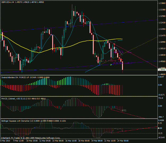Image resolution: width=166 pixels, height=143 pixels.
Task: Click the teal SRDC_I_R label near the yellow line
Action: tap(106, 42)
